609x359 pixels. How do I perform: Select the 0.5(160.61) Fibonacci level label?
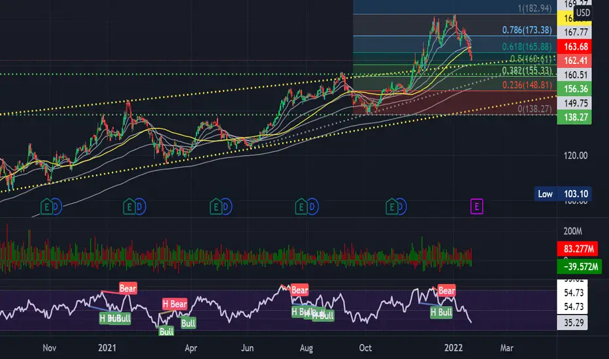pyautogui.click(x=531, y=59)
